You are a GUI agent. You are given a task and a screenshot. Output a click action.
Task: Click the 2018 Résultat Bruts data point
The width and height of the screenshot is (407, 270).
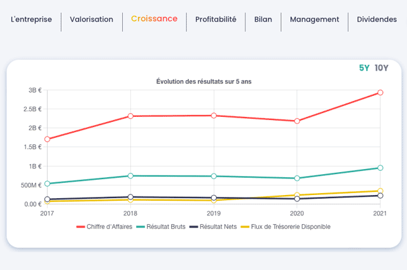tap(130, 176)
